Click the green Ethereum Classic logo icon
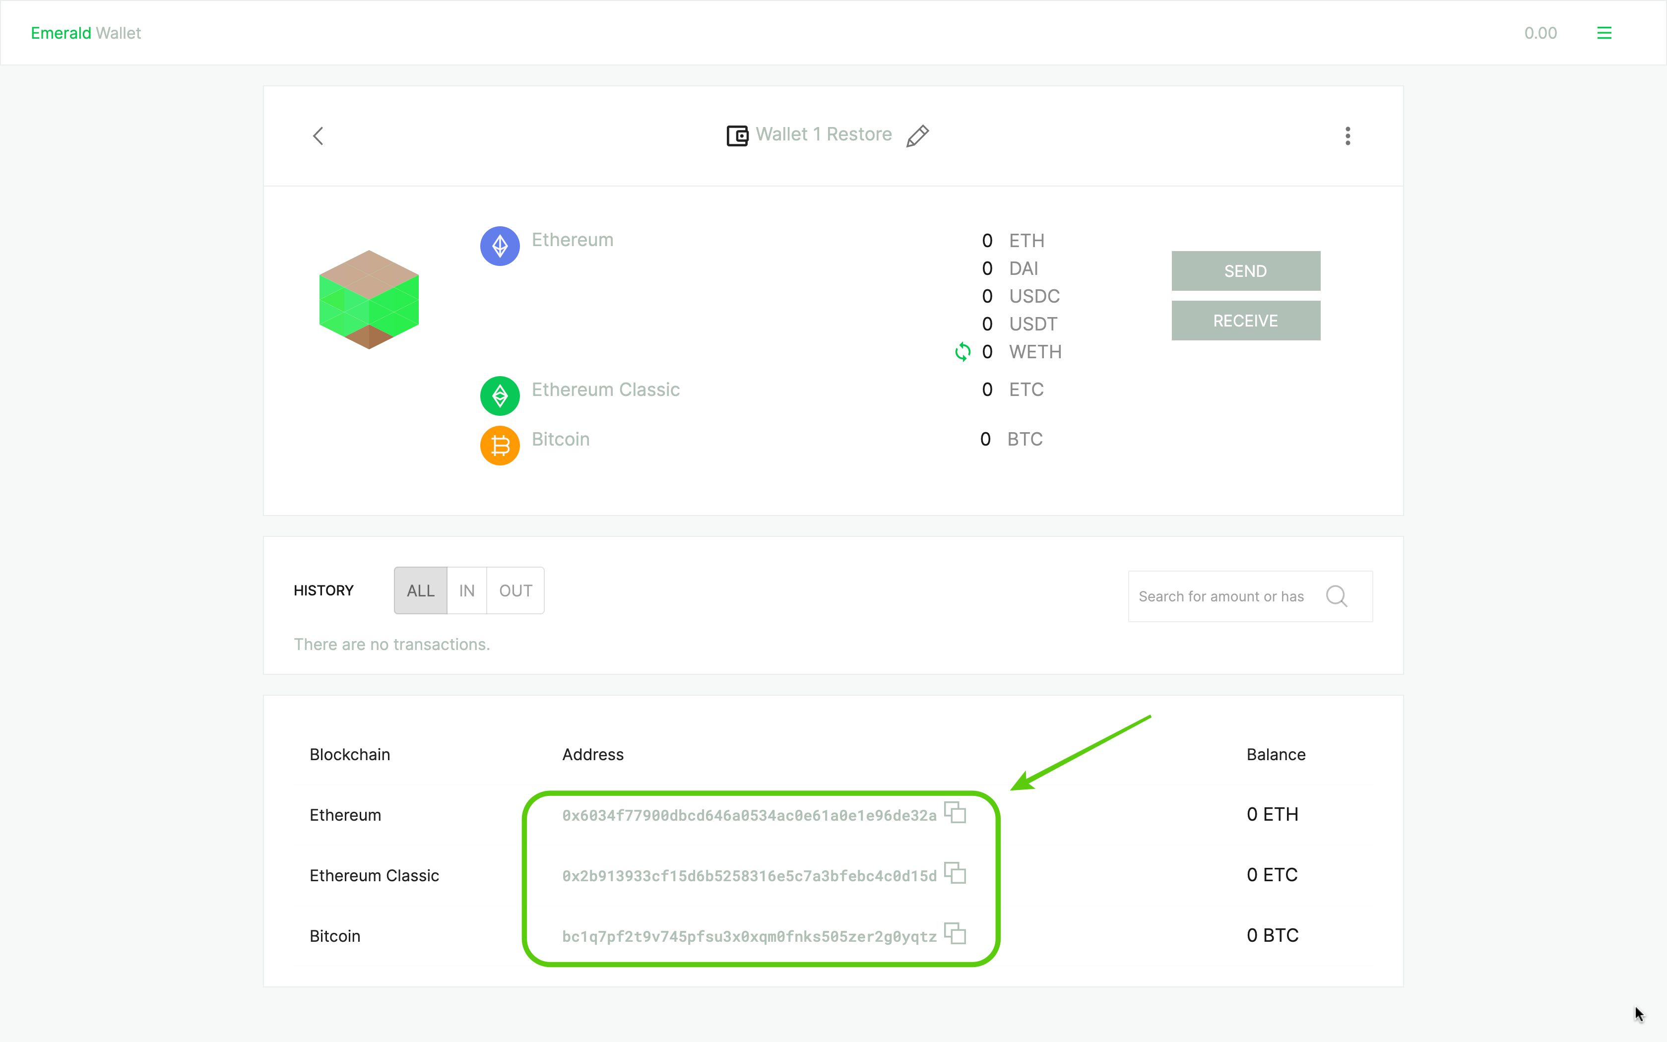 coord(500,395)
